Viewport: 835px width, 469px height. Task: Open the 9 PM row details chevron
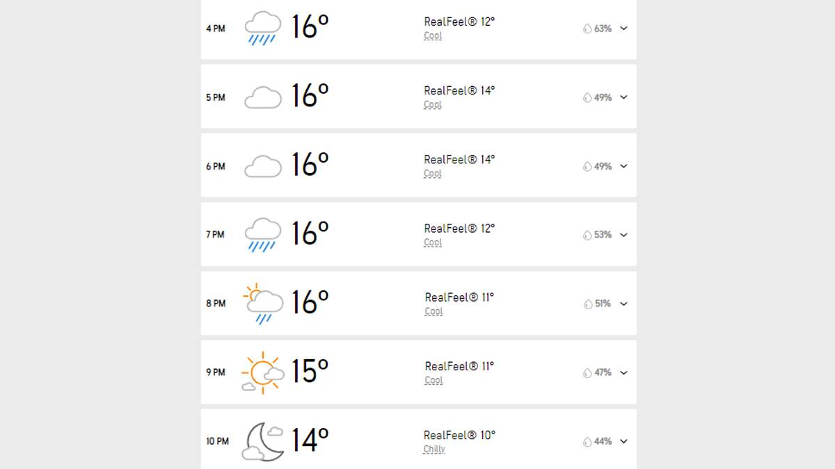pos(623,372)
